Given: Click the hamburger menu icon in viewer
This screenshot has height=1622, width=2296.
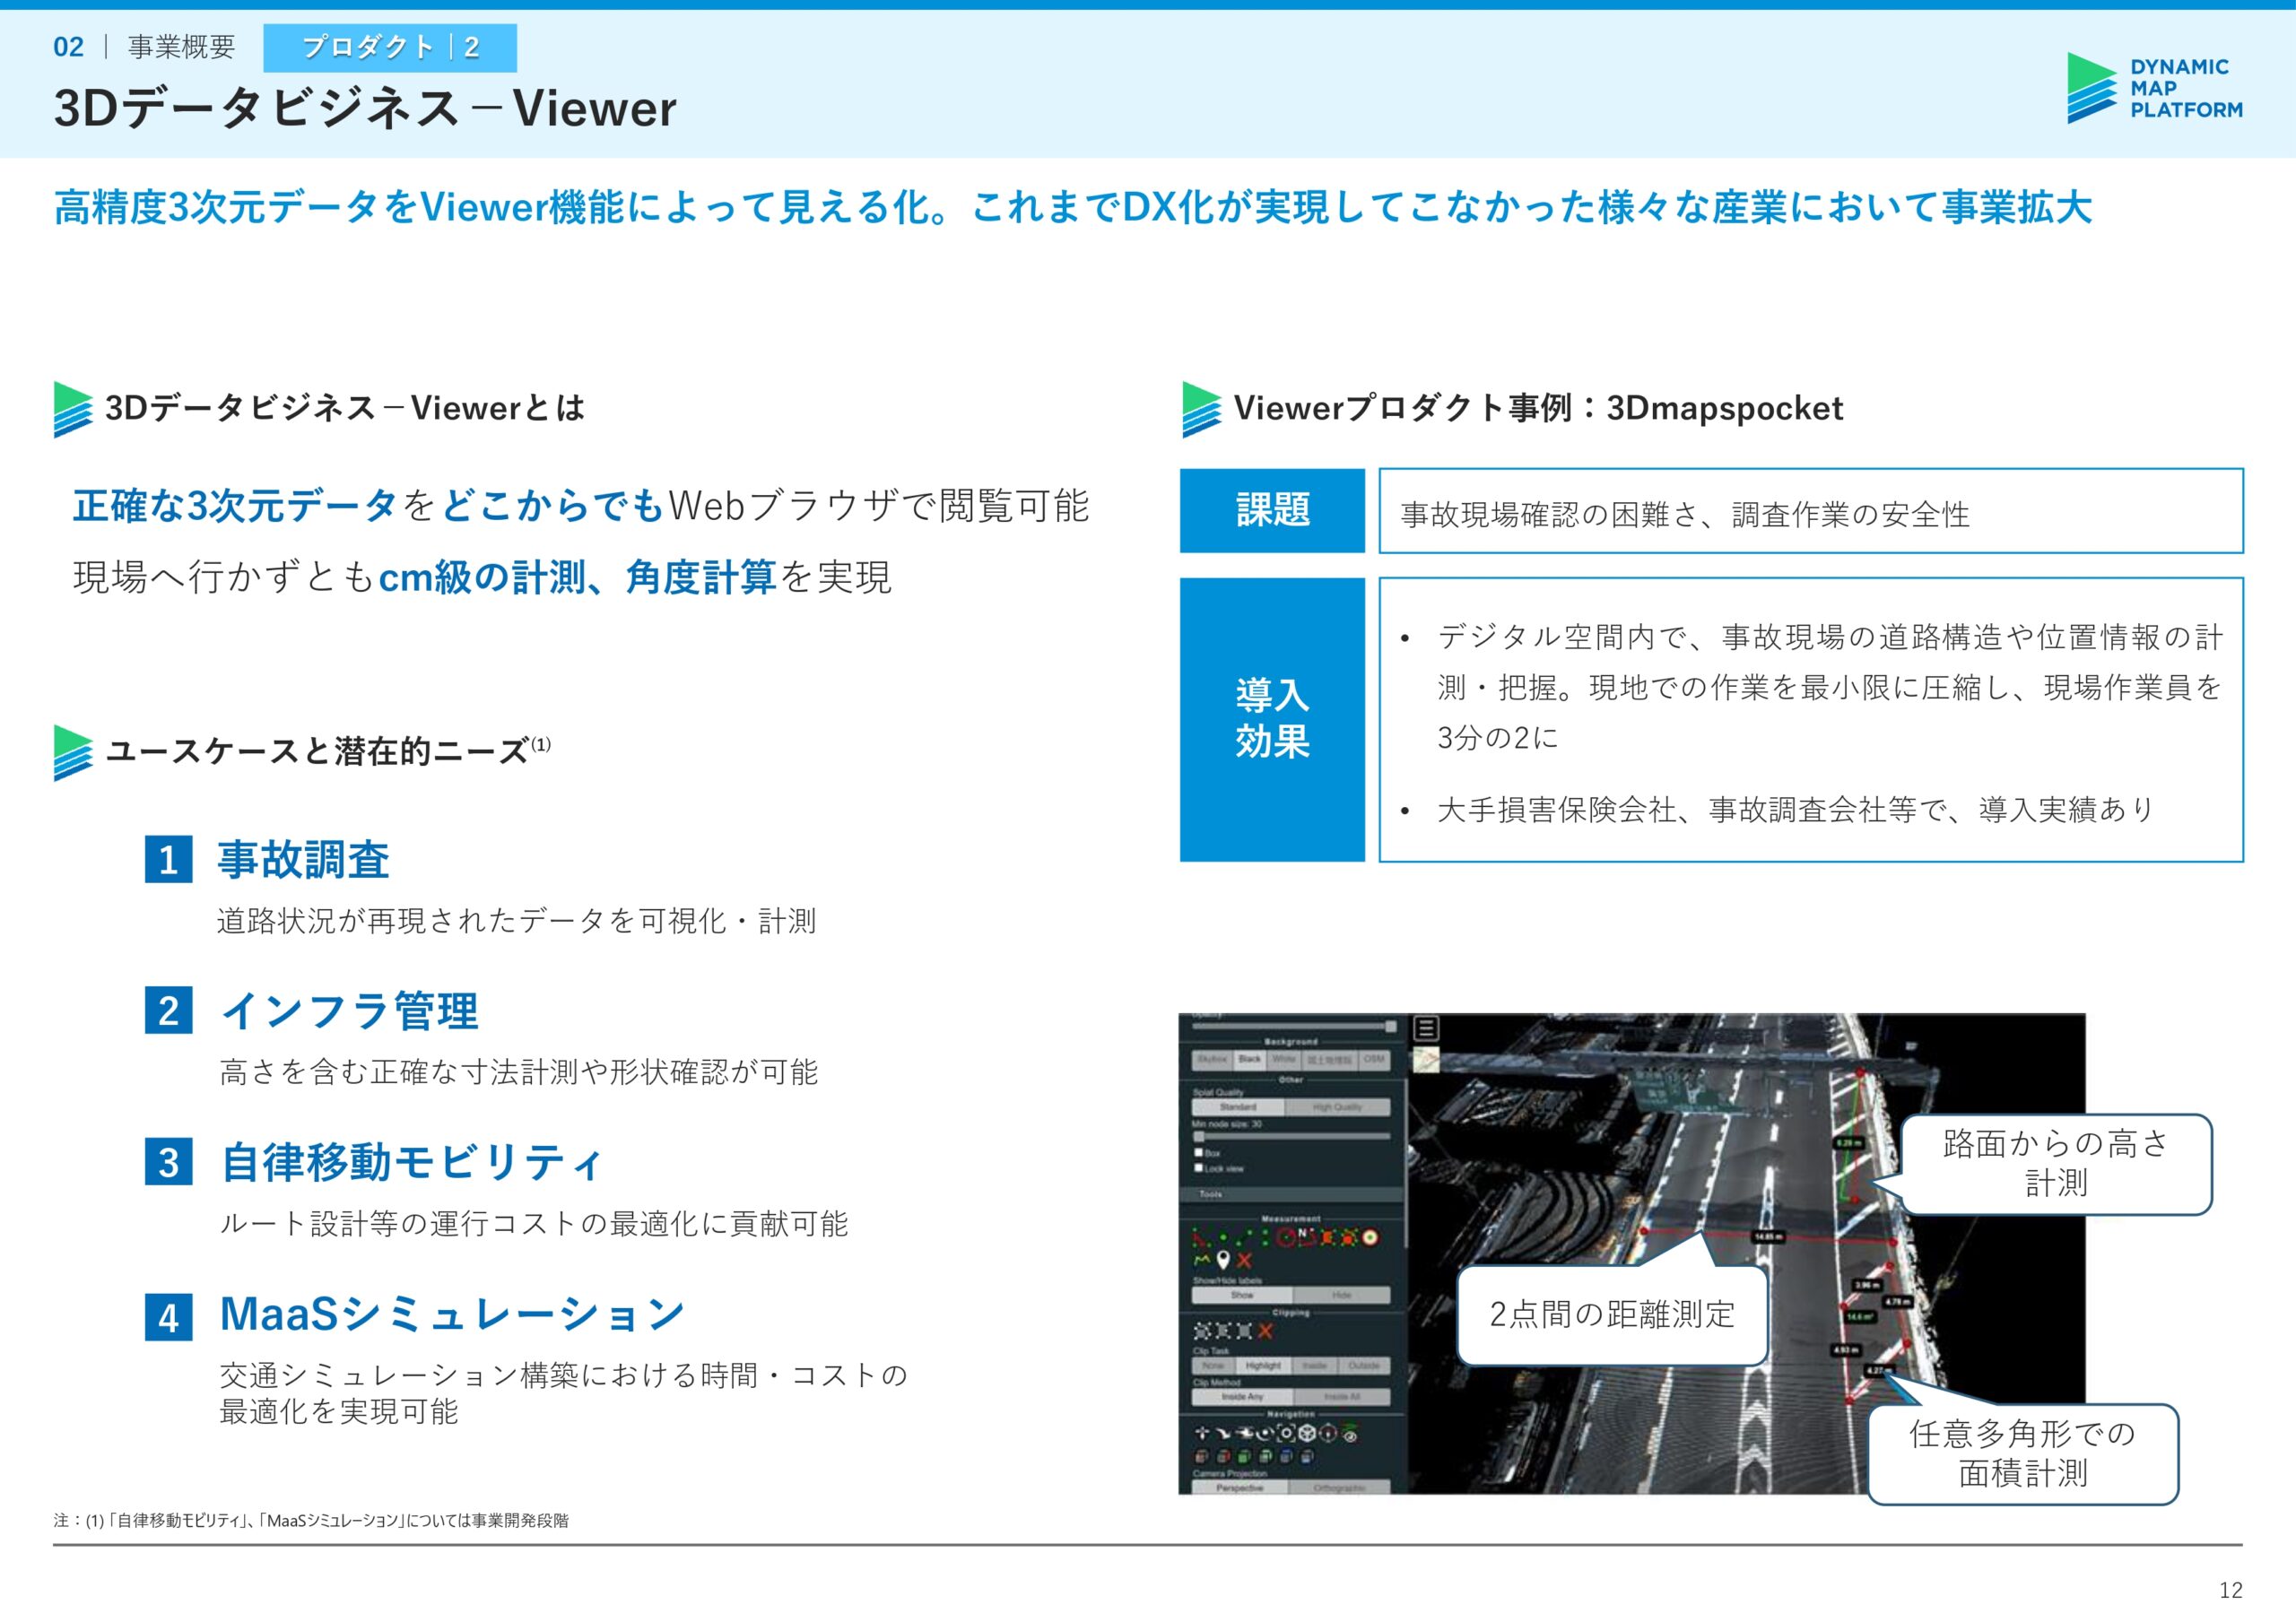Looking at the screenshot, I should point(1426,1028).
